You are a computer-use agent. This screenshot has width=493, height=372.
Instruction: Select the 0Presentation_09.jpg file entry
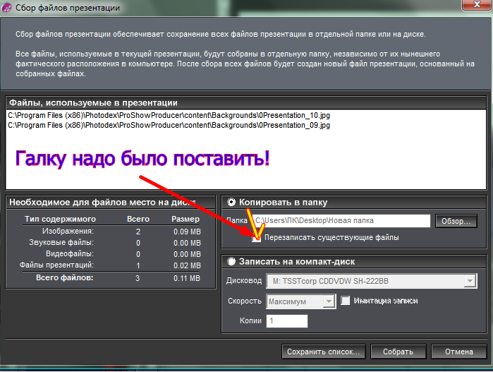pyautogui.click(x=169, y=125)
